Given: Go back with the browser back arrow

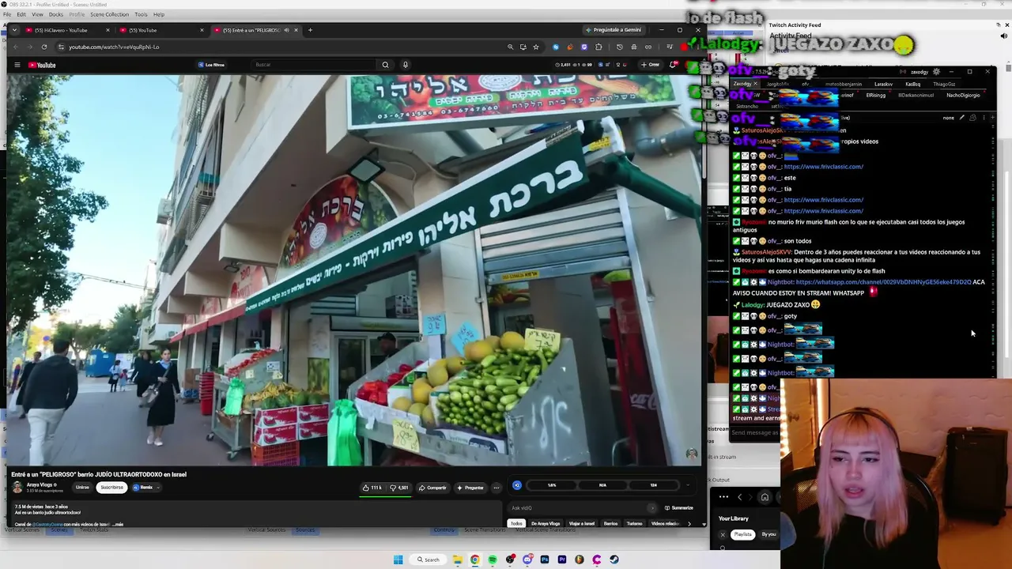Looking at the screenshot, I should point(14,47).
